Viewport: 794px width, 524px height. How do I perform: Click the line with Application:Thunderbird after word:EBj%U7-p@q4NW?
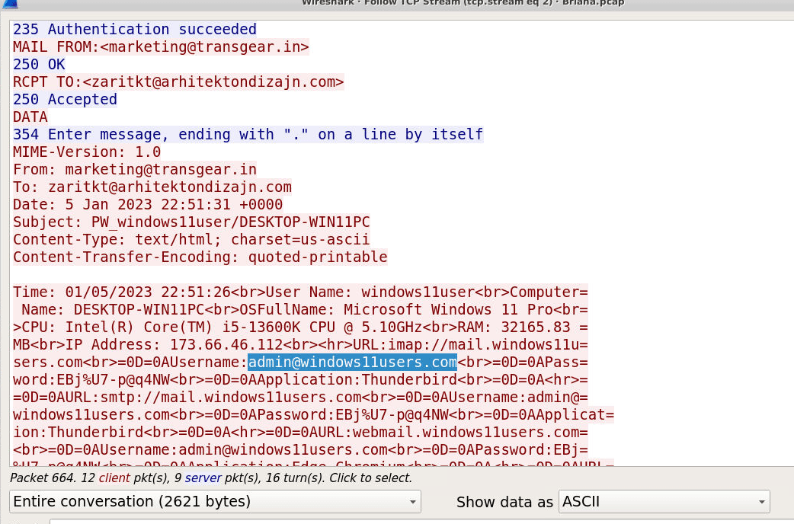[300, 380]
